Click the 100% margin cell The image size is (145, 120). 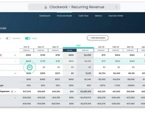click(71, 86)
